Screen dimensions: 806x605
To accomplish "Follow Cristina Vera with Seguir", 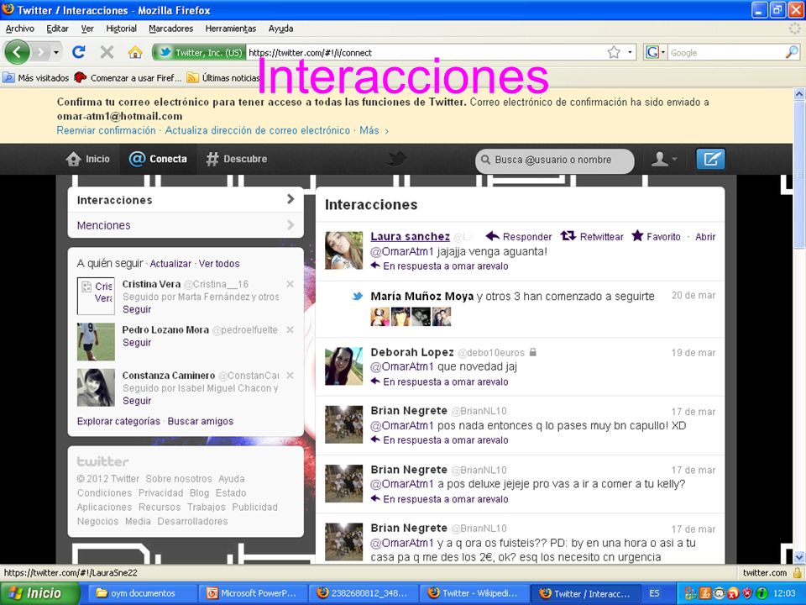I will click(x=137, y=309).
